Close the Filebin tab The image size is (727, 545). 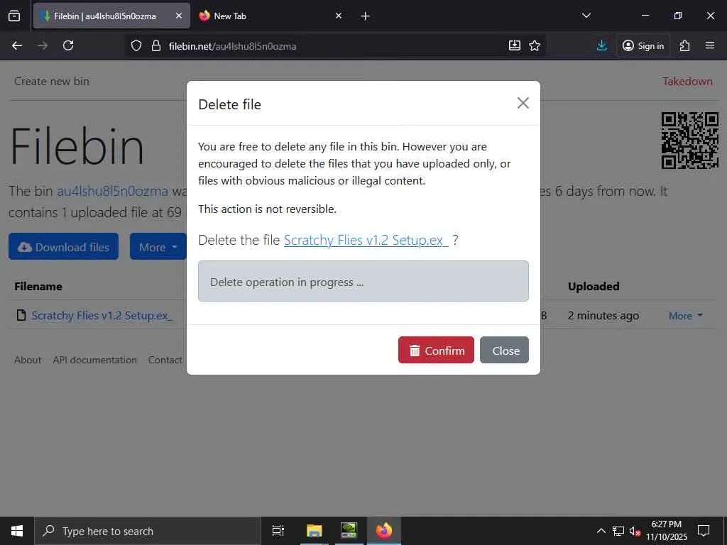click(178, 16)
